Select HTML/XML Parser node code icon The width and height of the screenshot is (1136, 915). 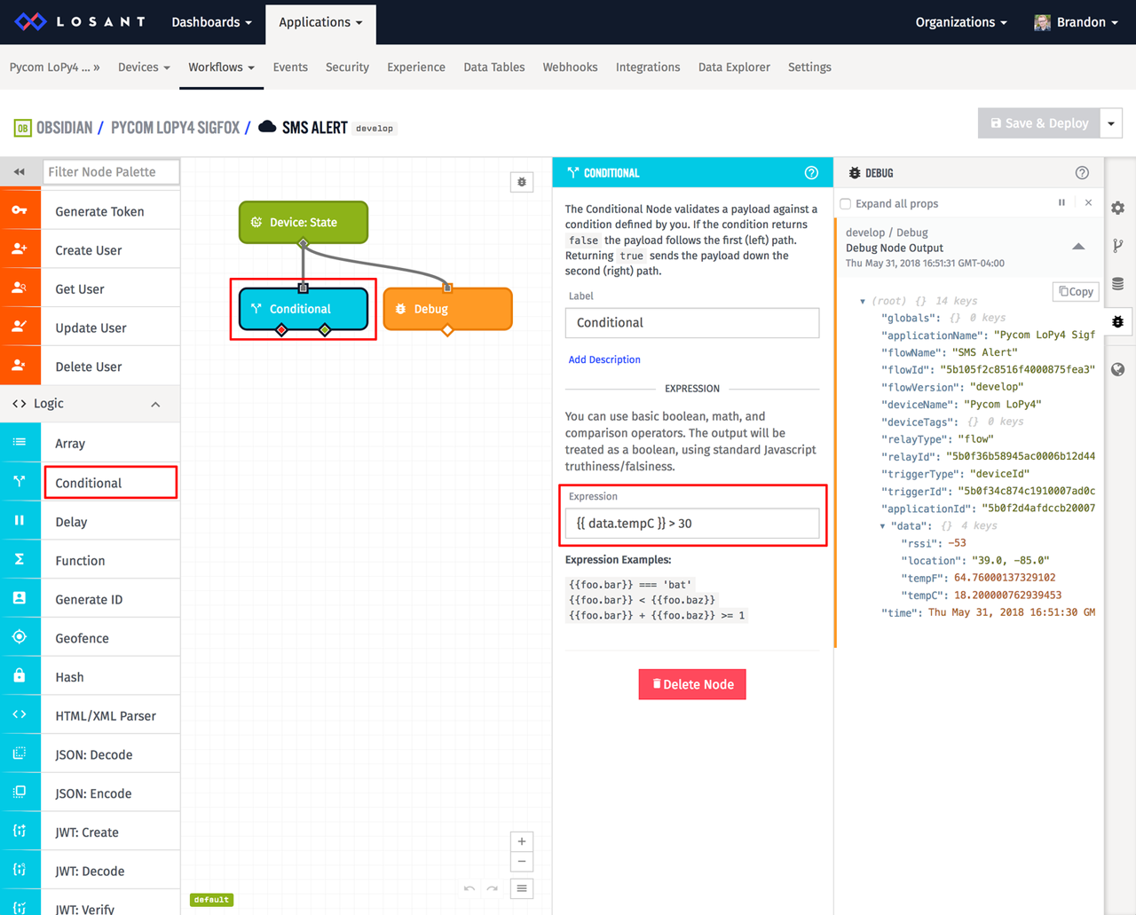(20, 715)
